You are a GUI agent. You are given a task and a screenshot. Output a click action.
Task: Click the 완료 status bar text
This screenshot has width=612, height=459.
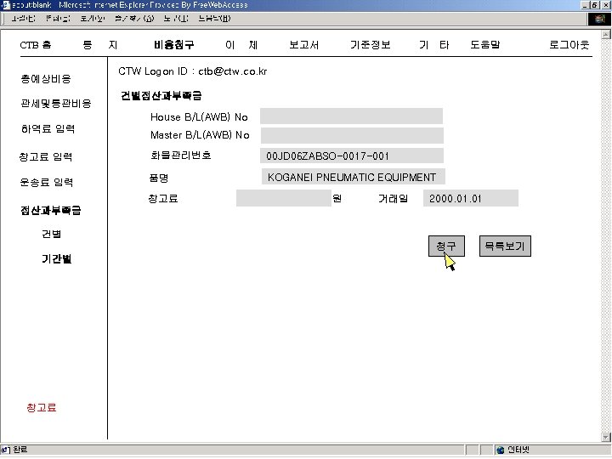coord(20,450)
